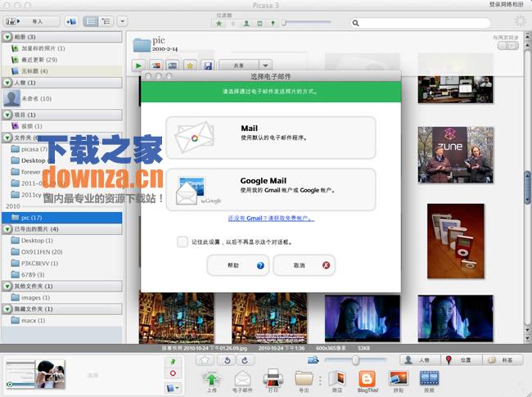The width and height of the screenshot is (532, 397).
Task: Rotate photo counter-clockwise
Action: point(227,360)
